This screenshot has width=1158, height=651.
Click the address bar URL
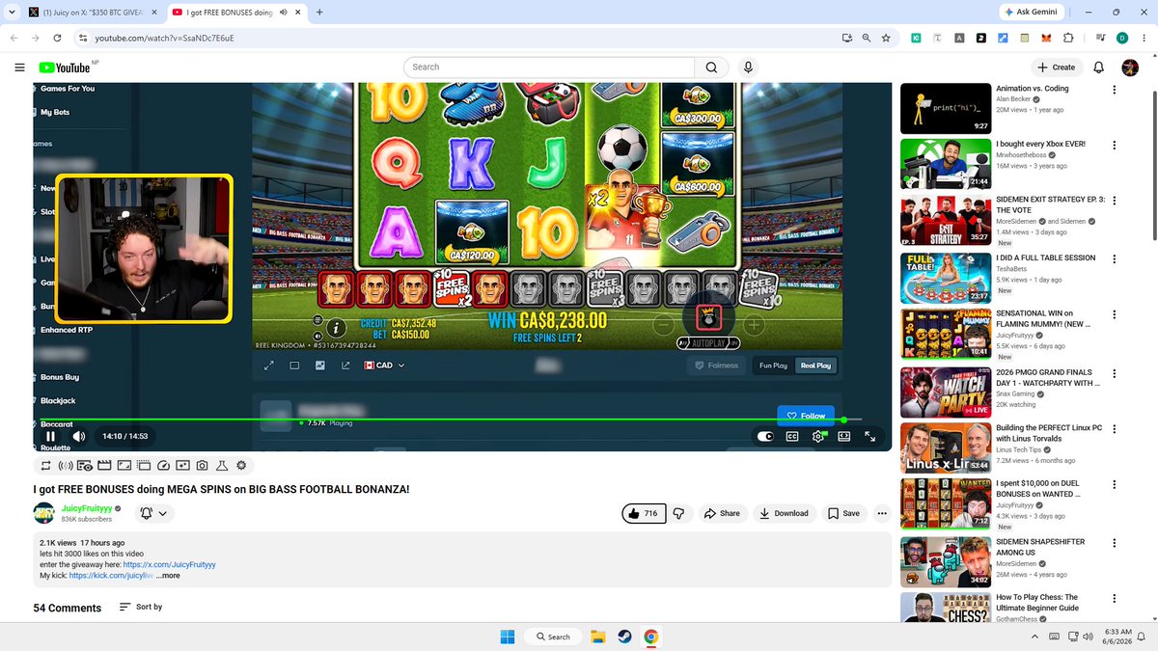click(164, 38)
